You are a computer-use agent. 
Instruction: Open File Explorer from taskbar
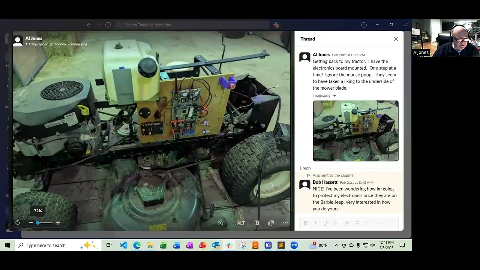[x=150, y=245]
